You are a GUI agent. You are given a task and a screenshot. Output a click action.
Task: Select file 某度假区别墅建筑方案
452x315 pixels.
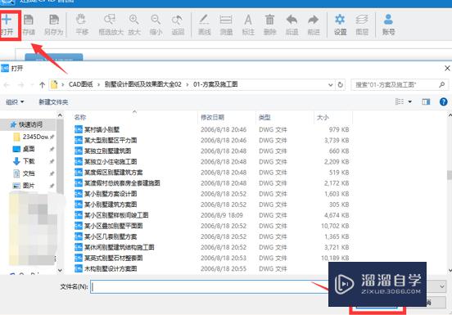point(114,173)
